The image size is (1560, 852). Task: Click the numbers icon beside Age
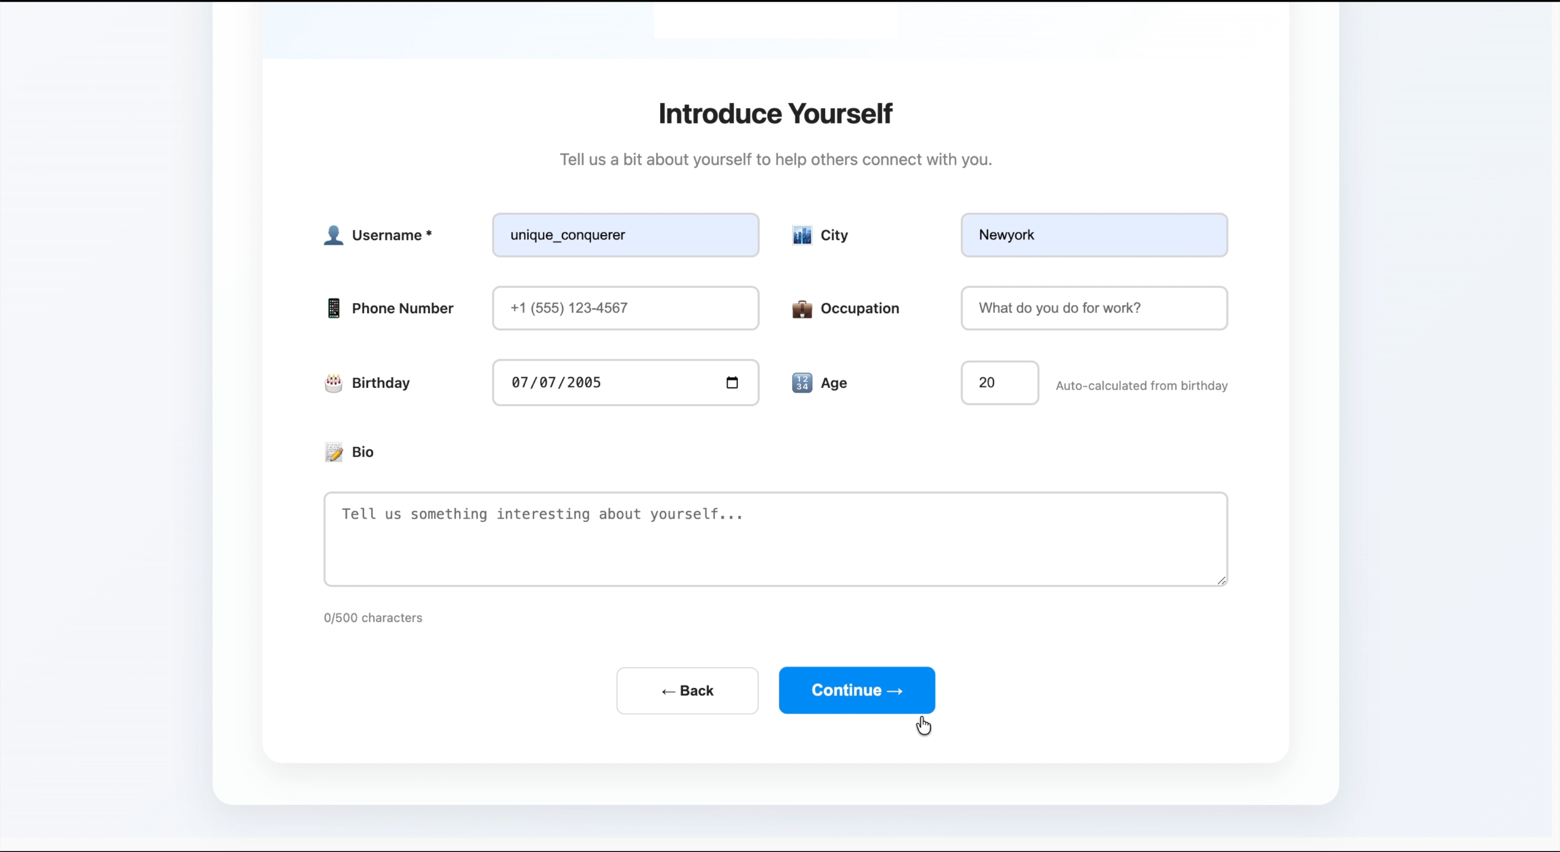[x=802, y=383]
